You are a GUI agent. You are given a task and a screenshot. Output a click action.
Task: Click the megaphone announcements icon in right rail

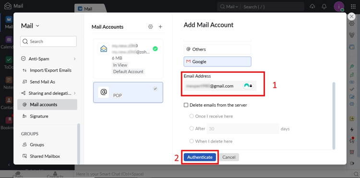coord(352,140)
